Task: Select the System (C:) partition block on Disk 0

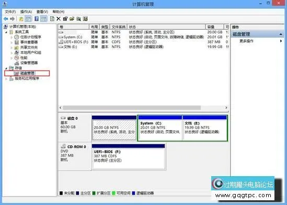Action: point(160,128)
